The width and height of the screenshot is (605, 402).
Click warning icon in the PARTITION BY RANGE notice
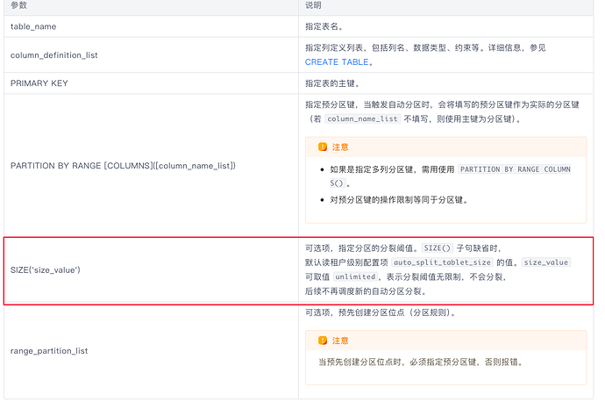(x=323, y=147)
